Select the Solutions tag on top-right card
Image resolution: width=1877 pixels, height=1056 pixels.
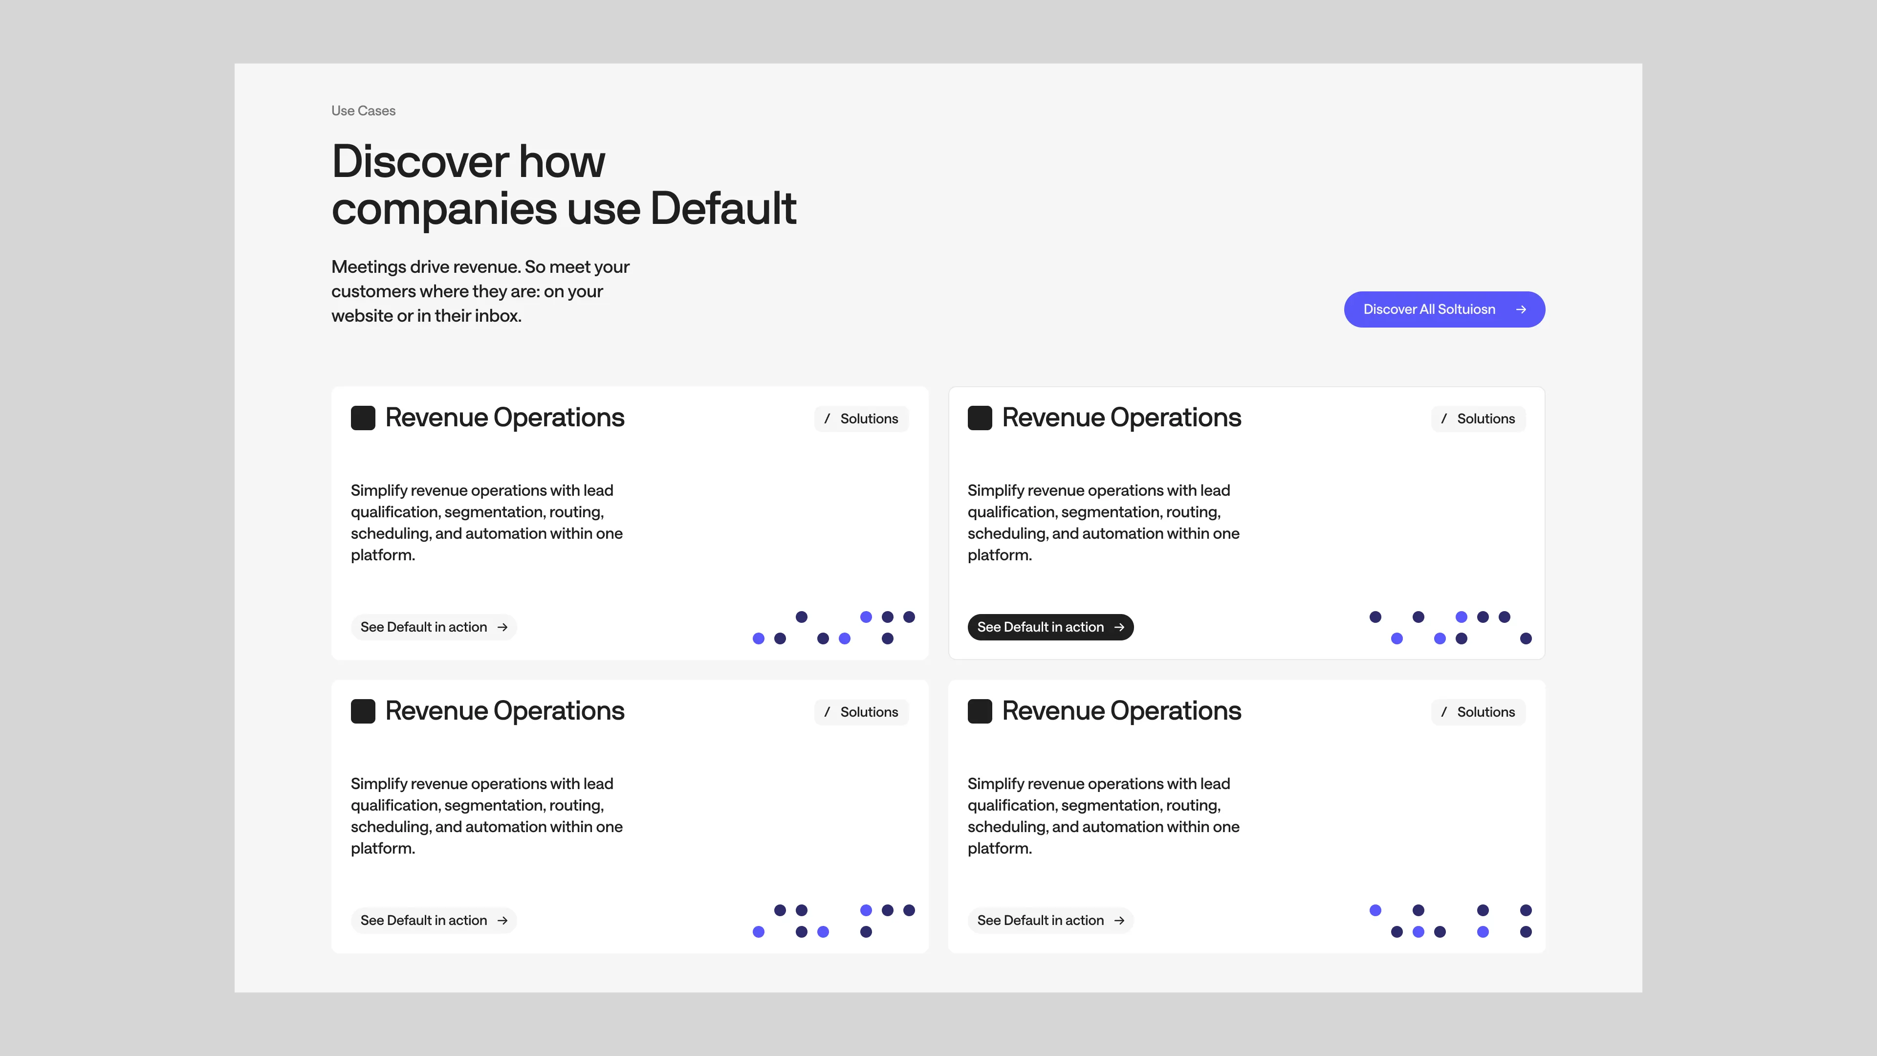(x=1478, y=419)
